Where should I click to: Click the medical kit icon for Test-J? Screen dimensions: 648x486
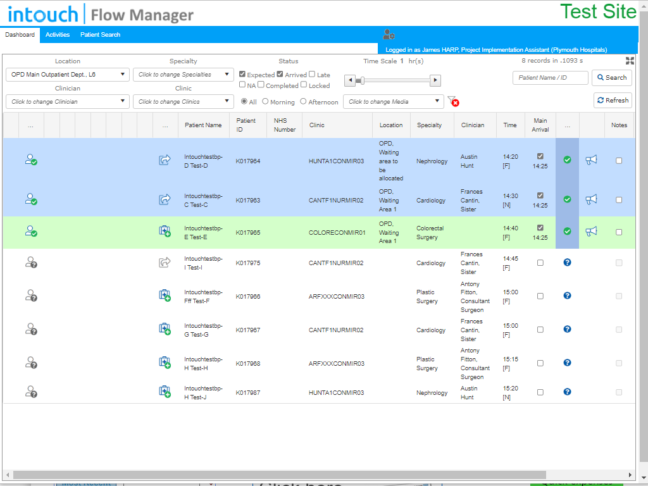(165, 391)
